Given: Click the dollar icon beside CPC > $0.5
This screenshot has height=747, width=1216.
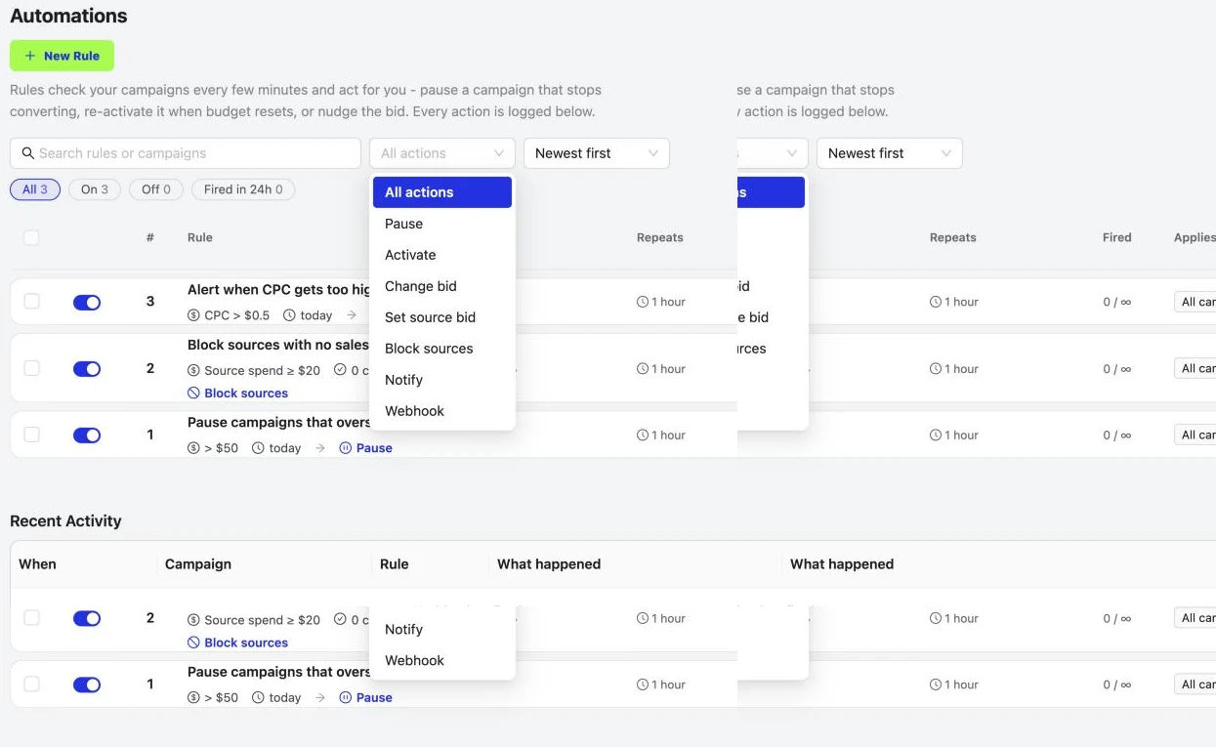Looking at the screenshot, I should pos(193,315).
